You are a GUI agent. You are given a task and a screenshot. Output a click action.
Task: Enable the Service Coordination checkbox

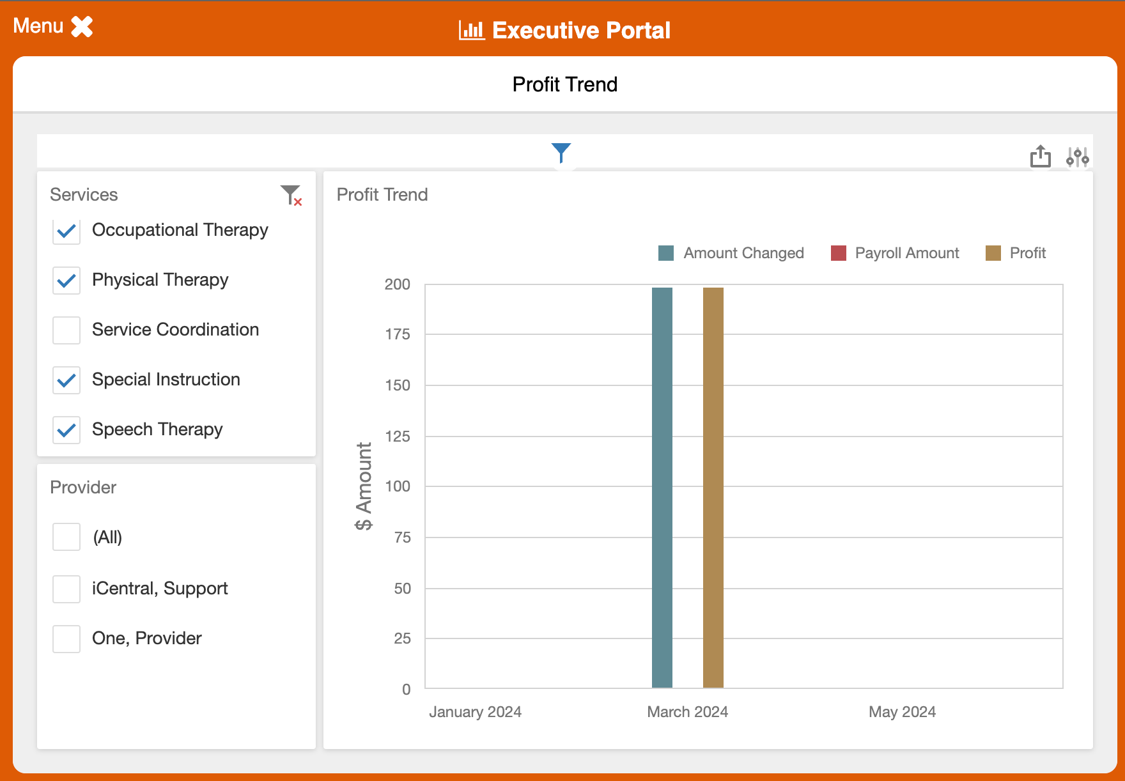[66, 330]
